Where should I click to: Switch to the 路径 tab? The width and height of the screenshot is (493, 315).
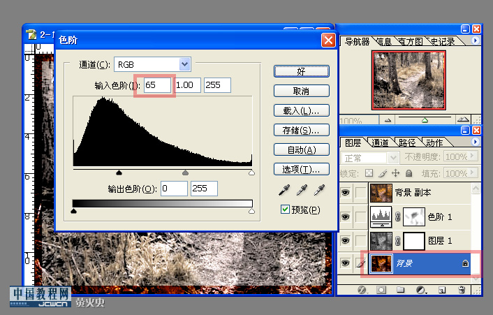click(x=407, y=142)
